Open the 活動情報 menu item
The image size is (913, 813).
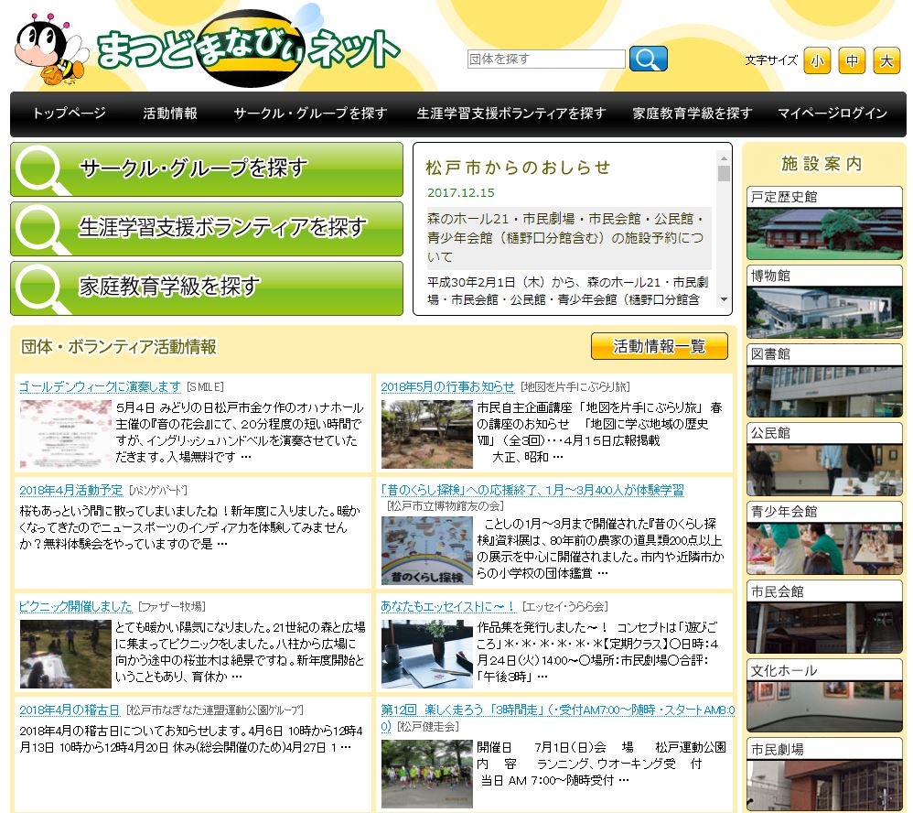click(x=170, y=114)
